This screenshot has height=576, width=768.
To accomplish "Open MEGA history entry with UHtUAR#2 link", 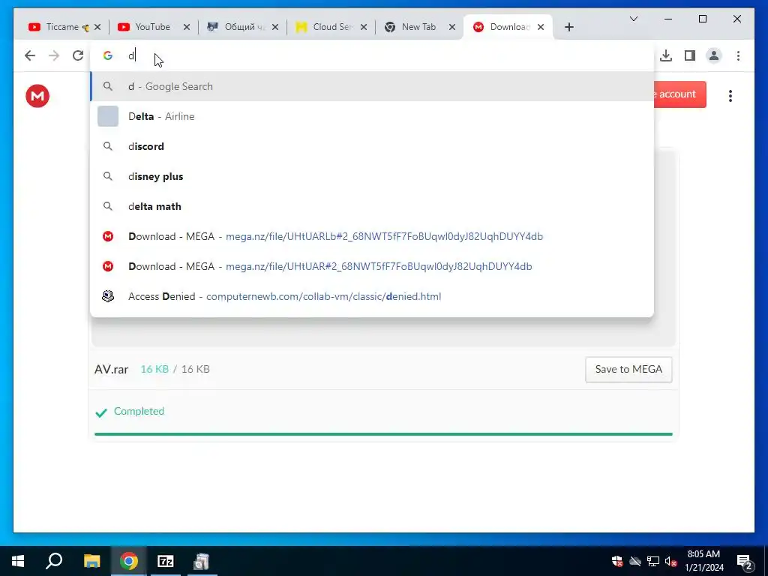I will [x=372, y=266].
